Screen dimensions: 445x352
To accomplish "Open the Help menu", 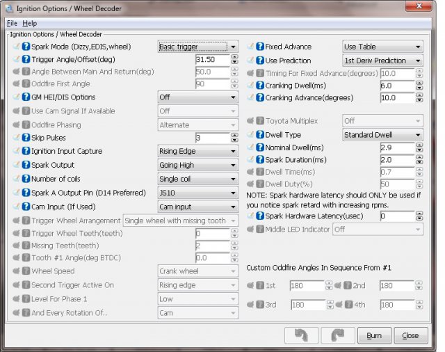I will [30, 23].
